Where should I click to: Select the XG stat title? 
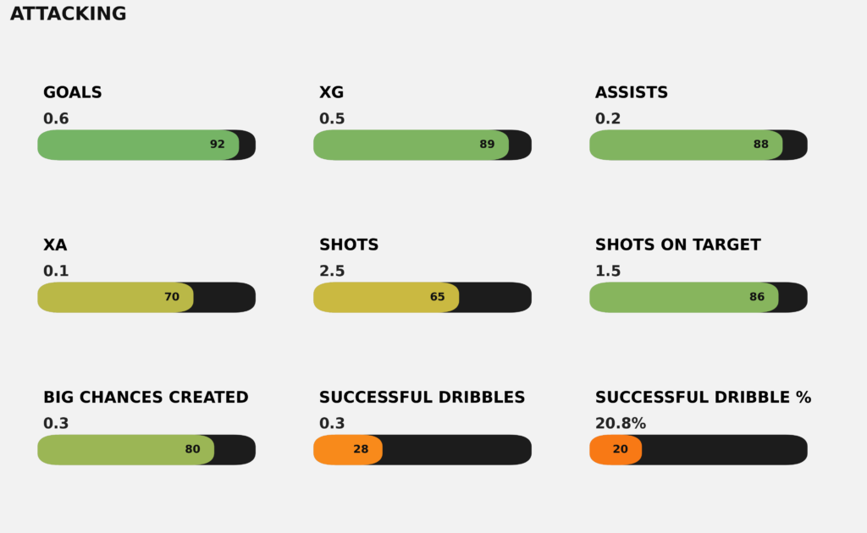[x=332, y=92]
